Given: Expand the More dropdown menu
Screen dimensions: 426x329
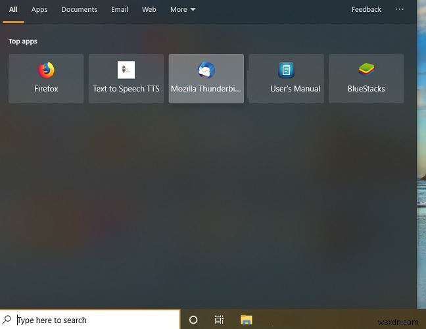Looking at the screenshot, I should click(183, 9).
